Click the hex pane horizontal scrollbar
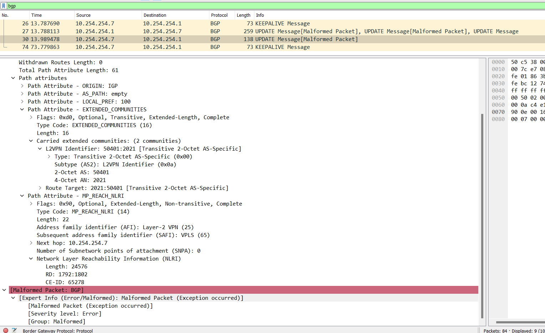The width and height of the screenshot is (545, 333). tap(520, 322)
